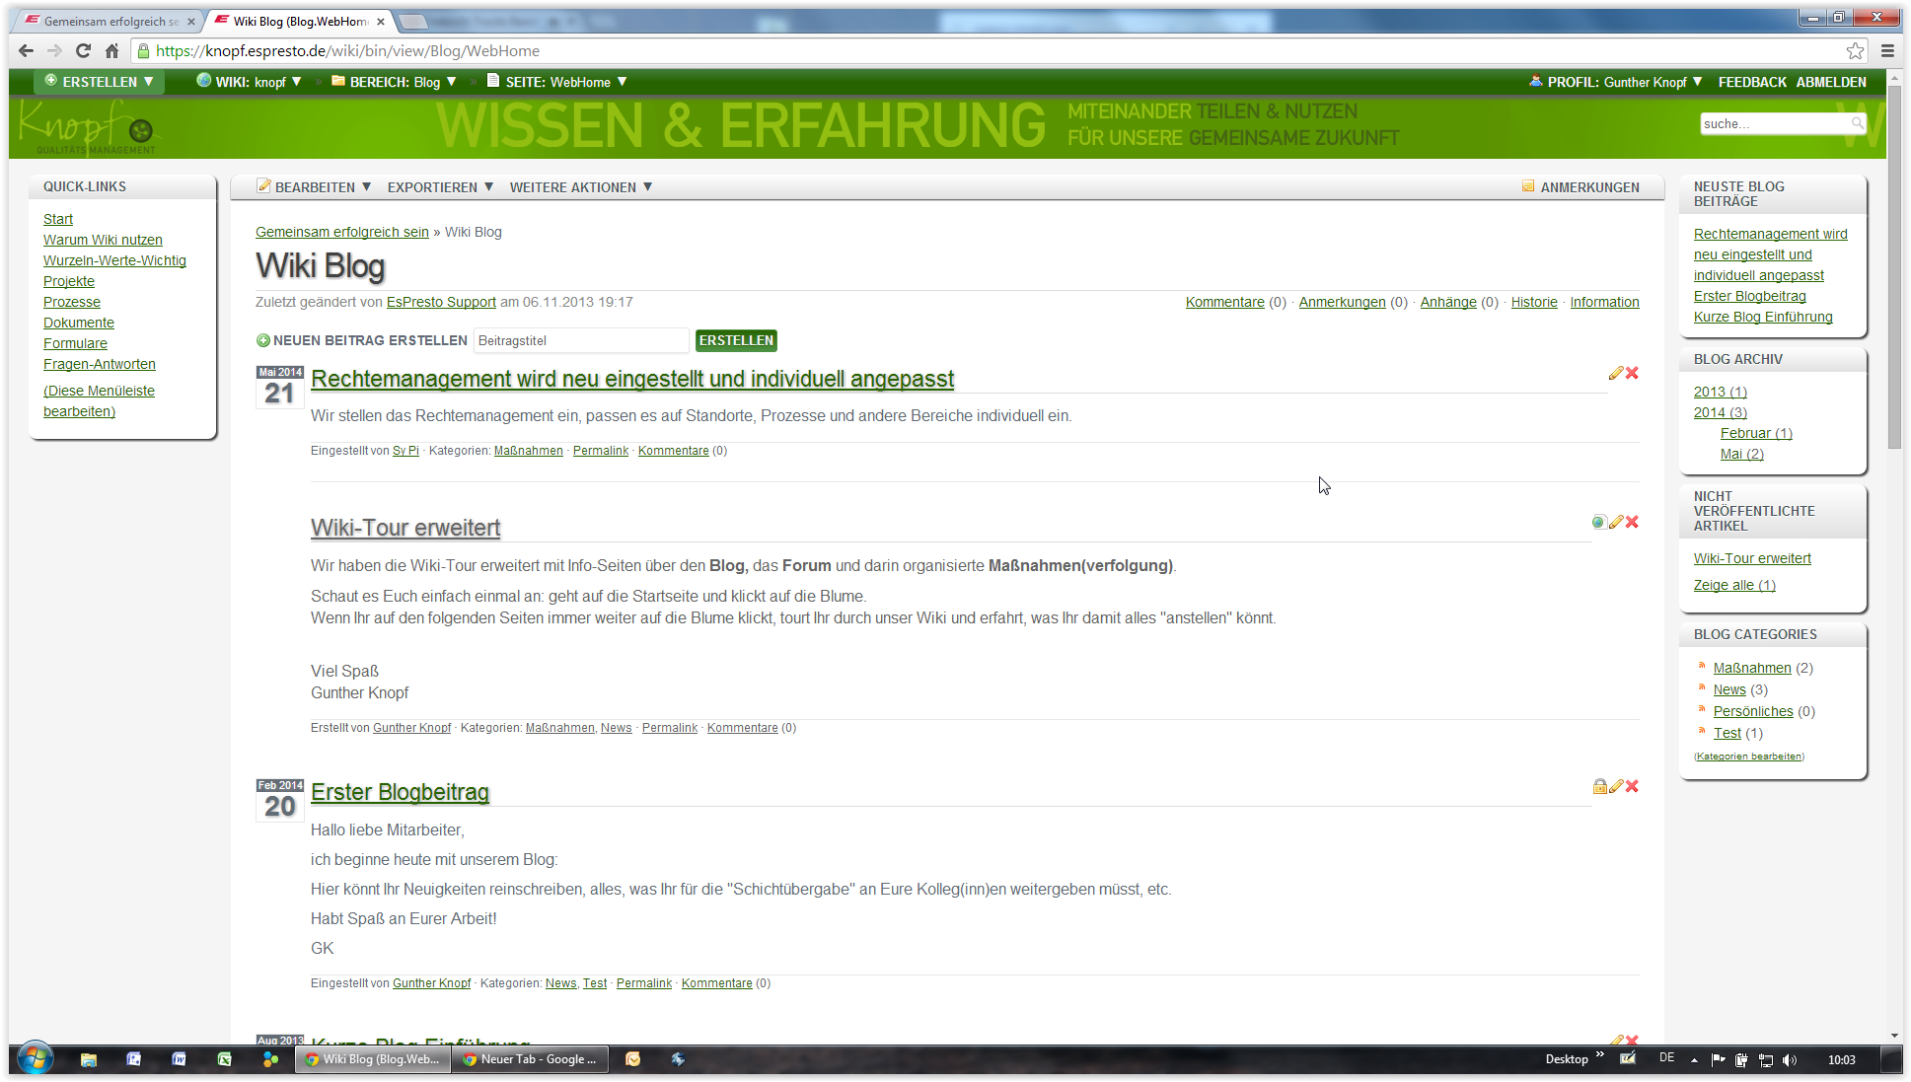This screenshot has width=1911, height=1082.
Task: Delete the Wiki-Tour erweitert post
Action: [1632, 522]
